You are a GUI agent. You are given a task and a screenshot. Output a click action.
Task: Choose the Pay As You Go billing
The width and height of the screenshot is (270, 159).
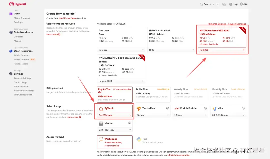115,94
